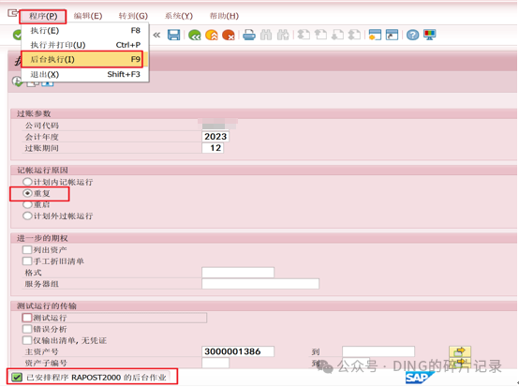Screen dimensions: 519x387
Task: Choose 执行(E) F8 menu entry
Action: pyautogui.click(x=85, y=31)
